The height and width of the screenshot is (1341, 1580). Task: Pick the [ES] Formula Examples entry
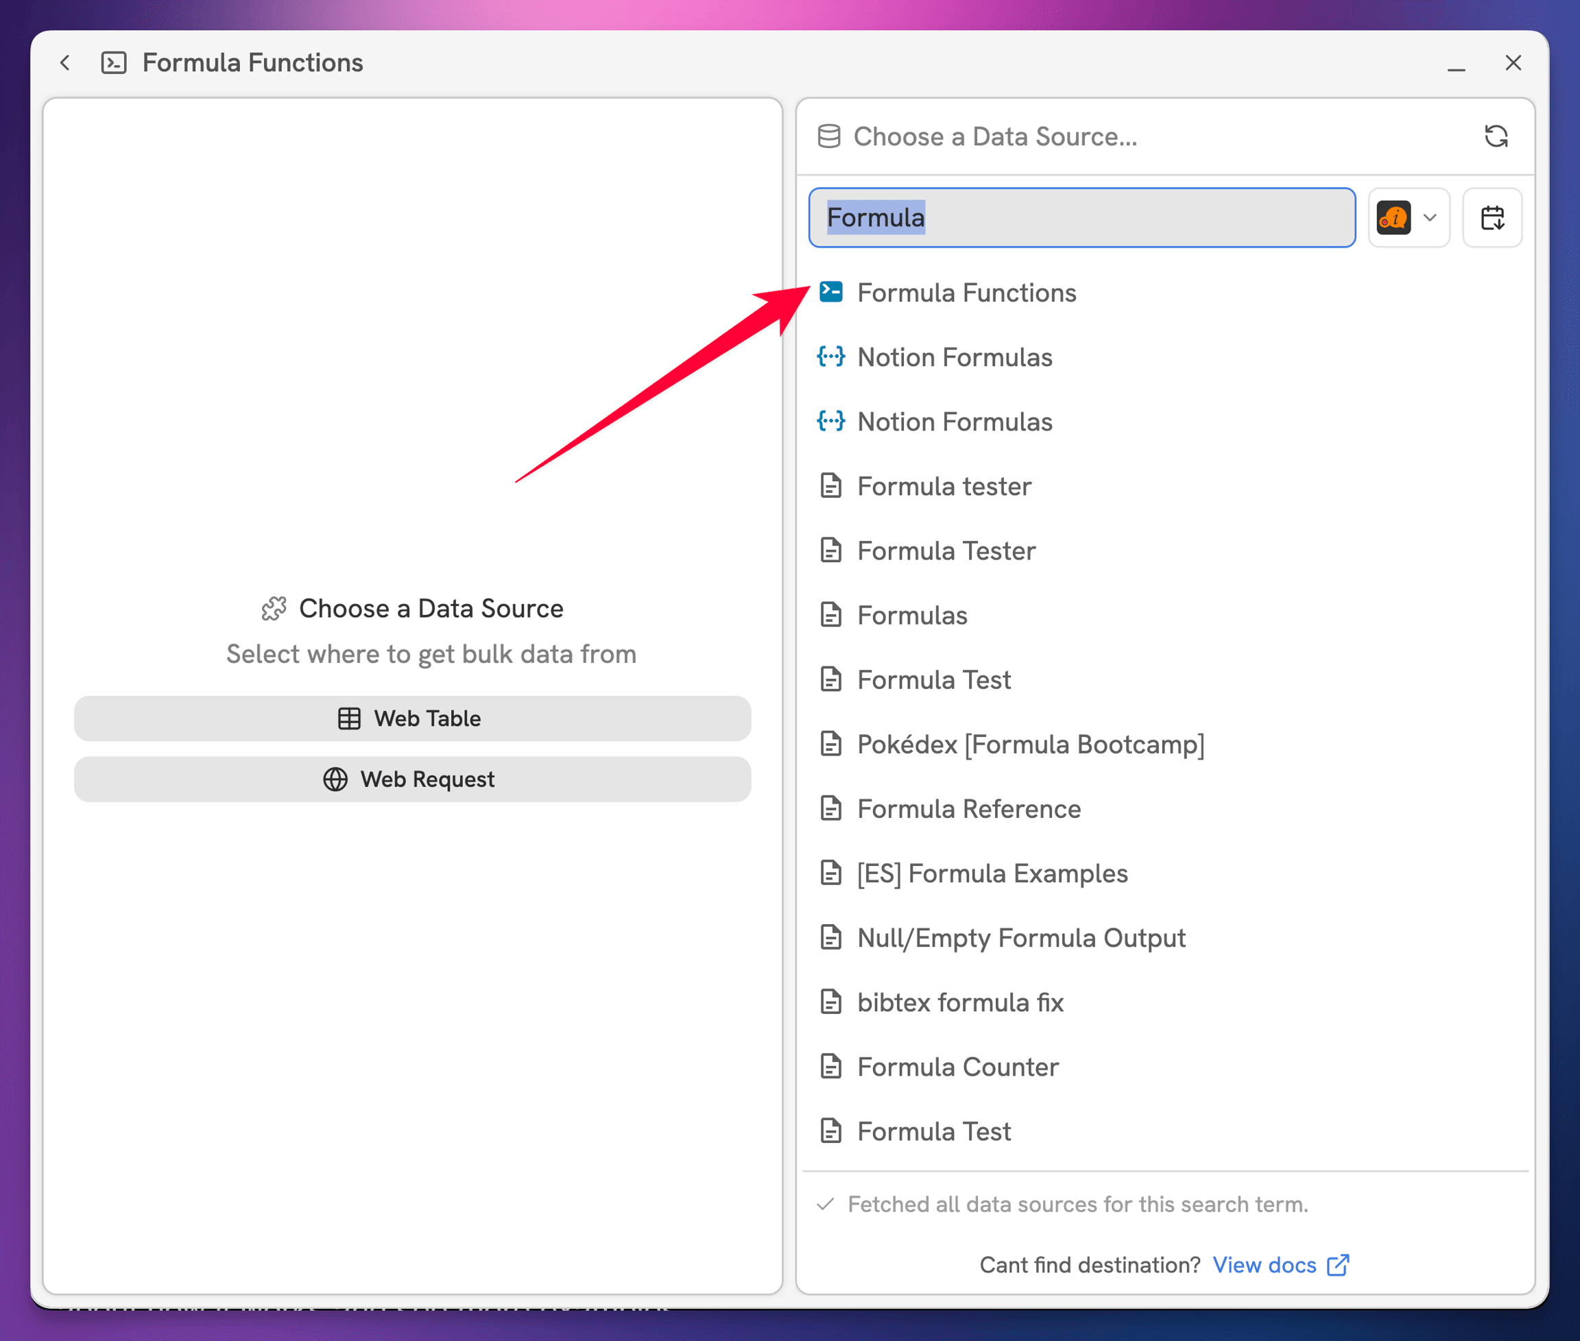[992, 873]
